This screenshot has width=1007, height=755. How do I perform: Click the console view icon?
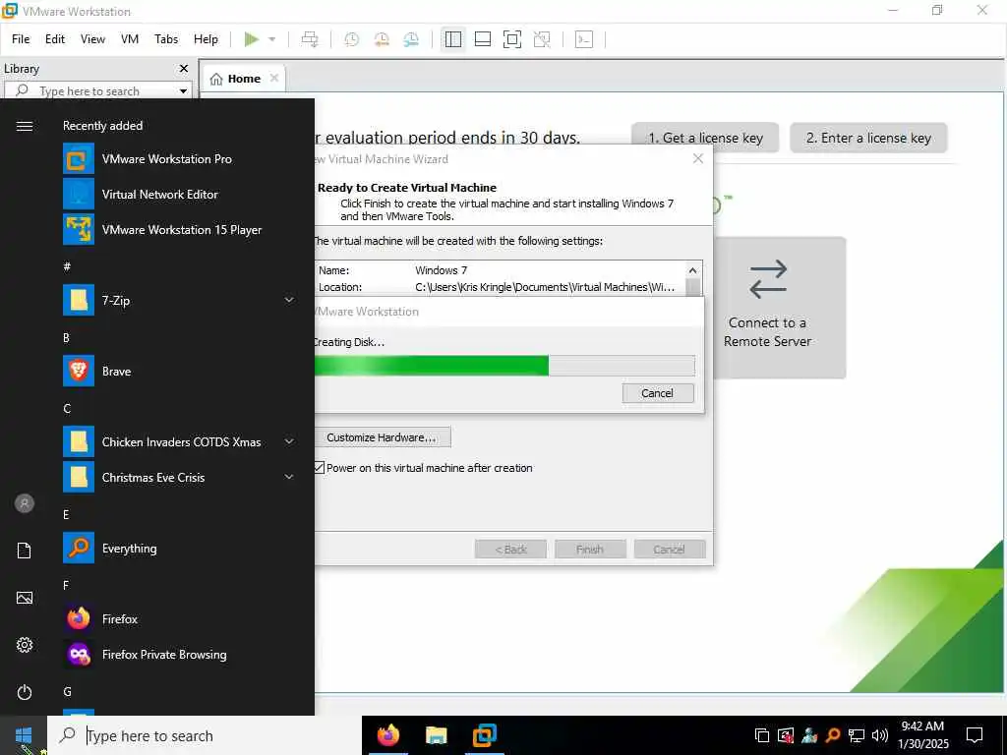(x=584, y=39)
